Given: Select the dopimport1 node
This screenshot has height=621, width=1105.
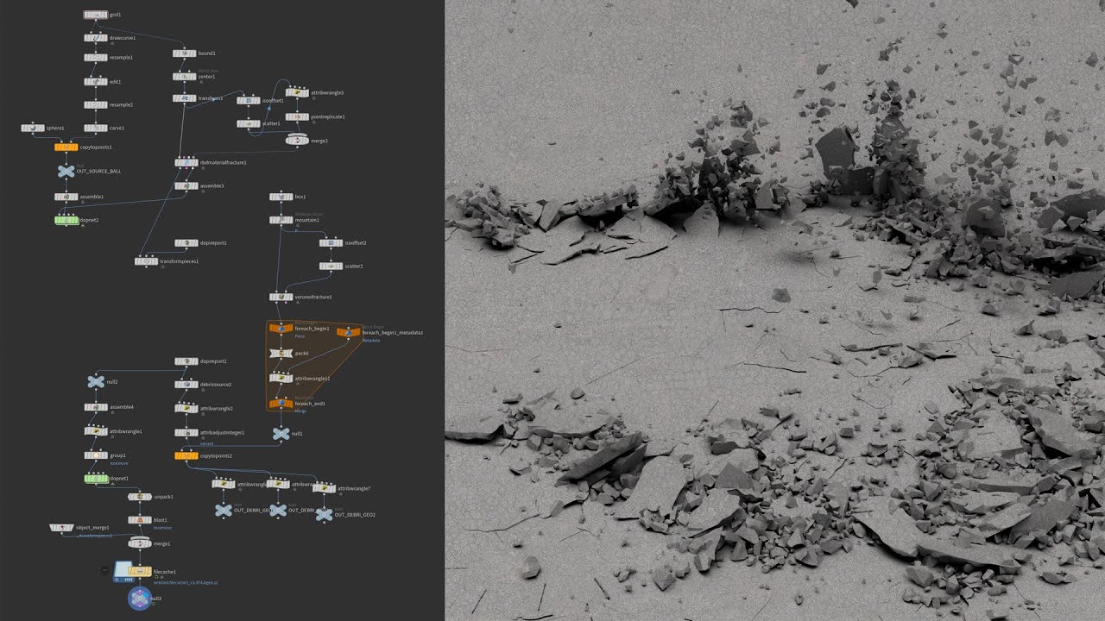Looking at the screenshot, I should coord(186,243).
